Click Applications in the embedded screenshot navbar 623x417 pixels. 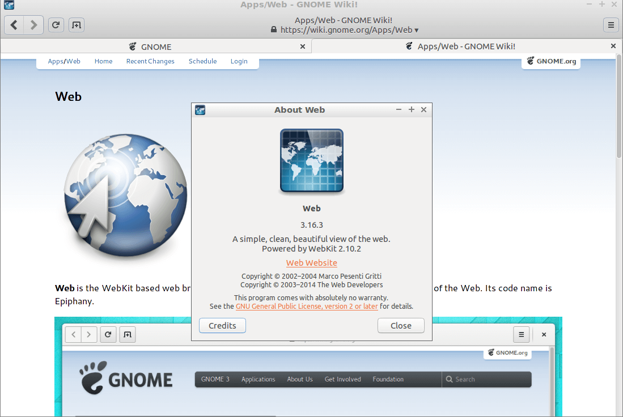(258, 379)
